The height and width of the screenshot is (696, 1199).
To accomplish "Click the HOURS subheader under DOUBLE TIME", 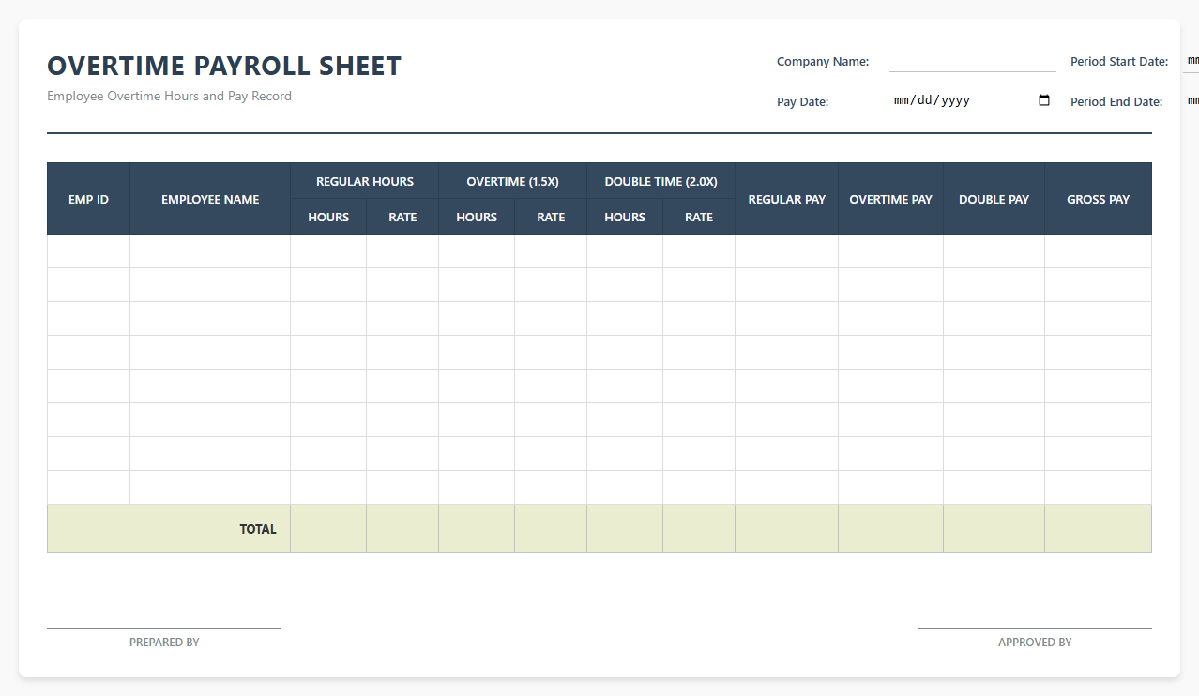I will (625, 217).
